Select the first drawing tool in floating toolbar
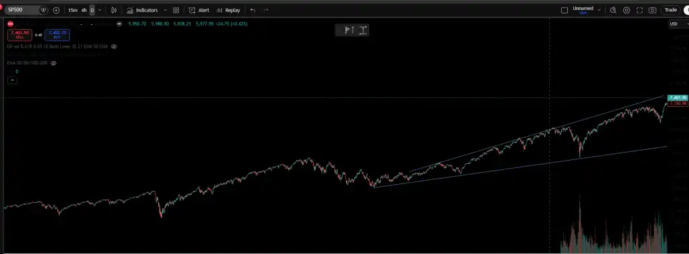 tap(347, 30)
